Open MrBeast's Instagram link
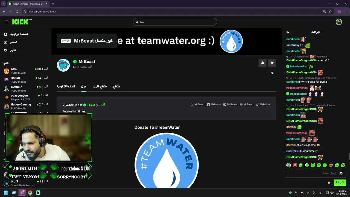Screen dimensions: 350x197 (x=230, y=105)
